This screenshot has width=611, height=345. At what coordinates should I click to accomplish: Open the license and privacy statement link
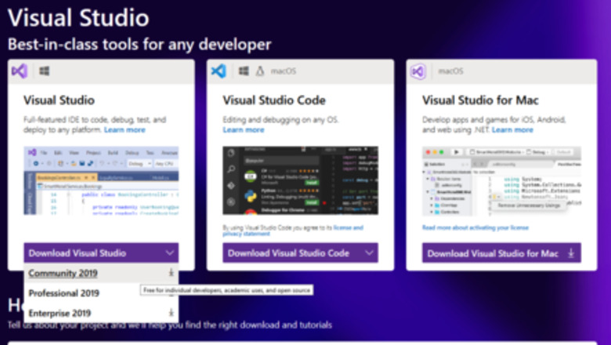293,231
